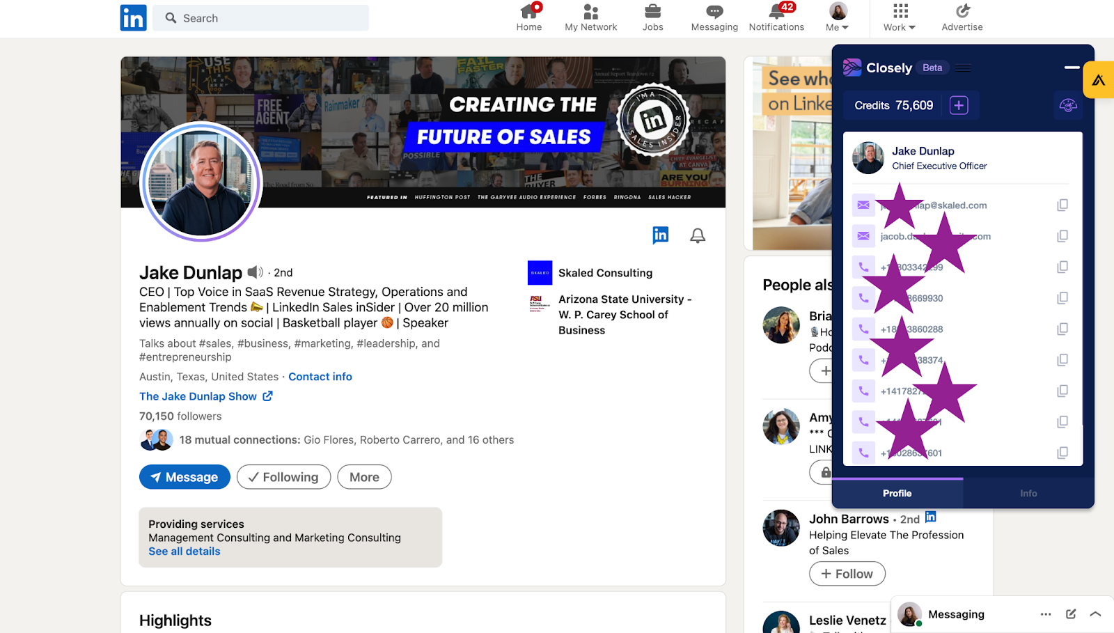Open the Contact info link
This screenshot has width=1114, height=633.
pos(320,377)
